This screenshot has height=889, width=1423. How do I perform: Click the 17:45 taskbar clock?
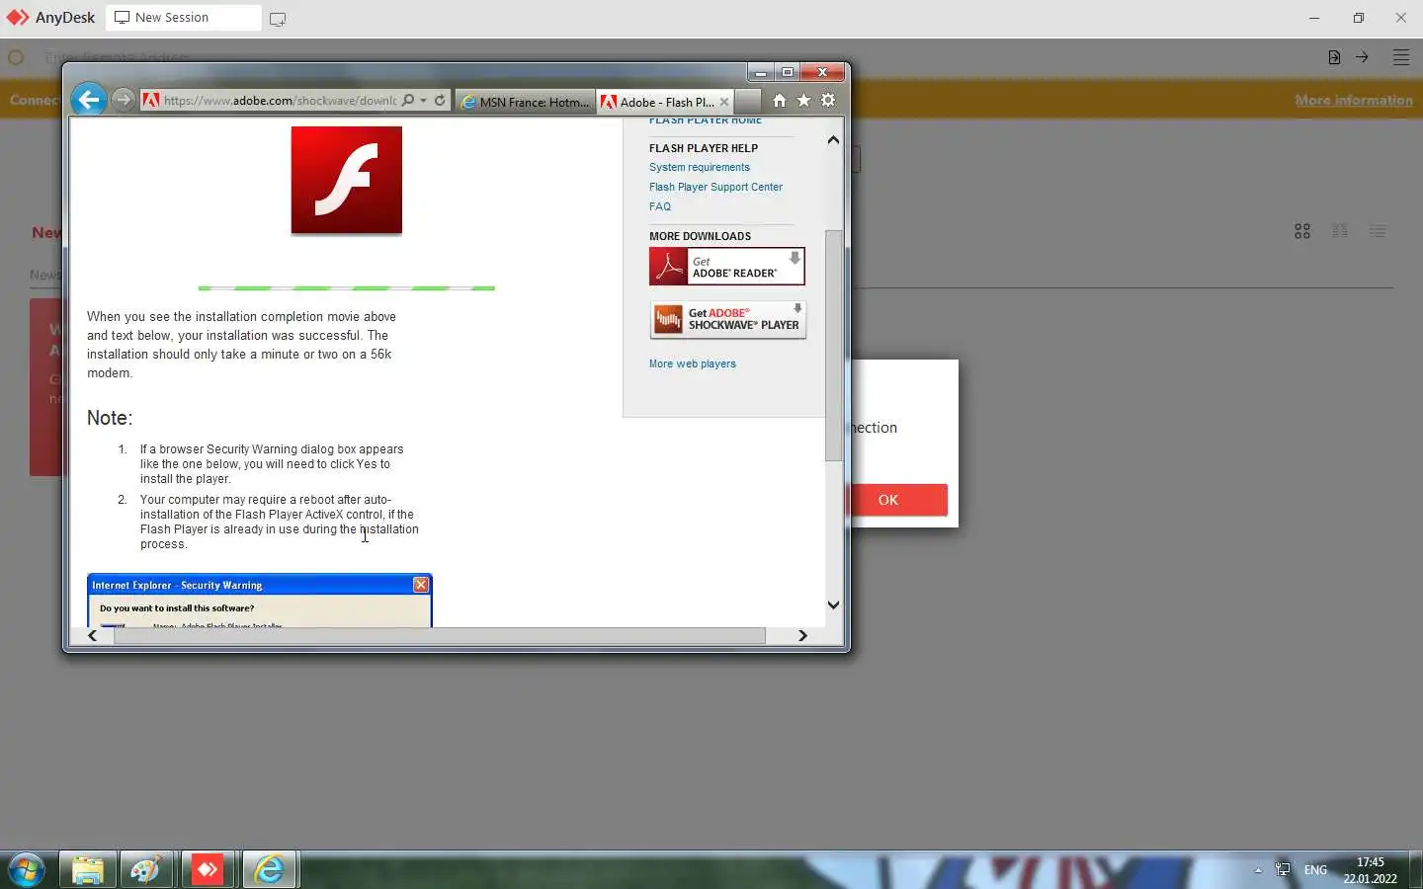1370,870
